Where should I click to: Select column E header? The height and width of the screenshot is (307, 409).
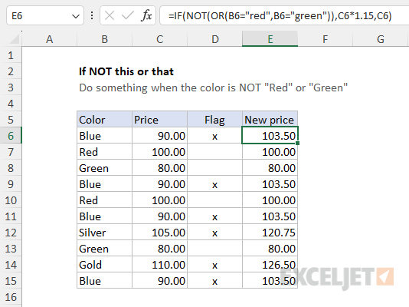coord(270,39)
